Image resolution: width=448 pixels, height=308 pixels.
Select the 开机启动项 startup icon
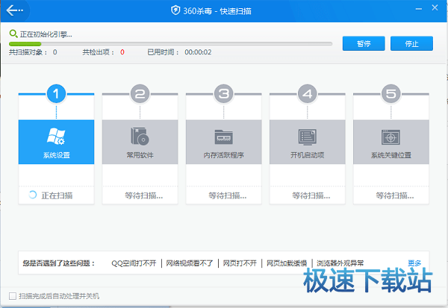coord(307,137)
